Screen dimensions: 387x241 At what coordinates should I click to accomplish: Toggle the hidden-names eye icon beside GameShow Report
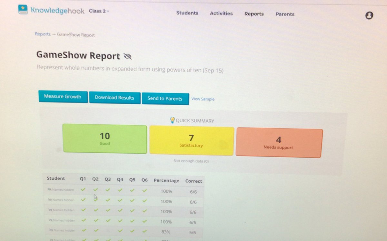(x=128, y=57)
